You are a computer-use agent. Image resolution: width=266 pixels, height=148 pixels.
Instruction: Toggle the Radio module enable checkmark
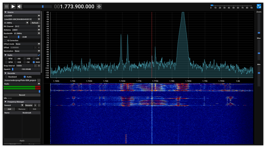(x=39, y=55)
